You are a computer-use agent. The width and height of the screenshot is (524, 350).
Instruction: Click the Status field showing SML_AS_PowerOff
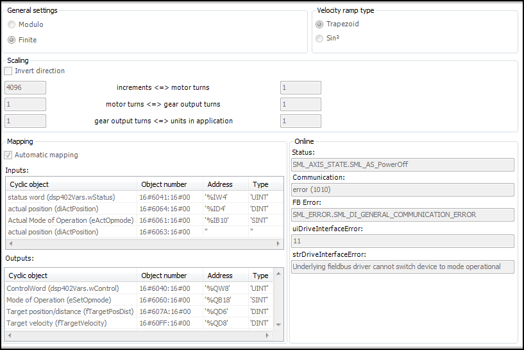coord(402,164)
